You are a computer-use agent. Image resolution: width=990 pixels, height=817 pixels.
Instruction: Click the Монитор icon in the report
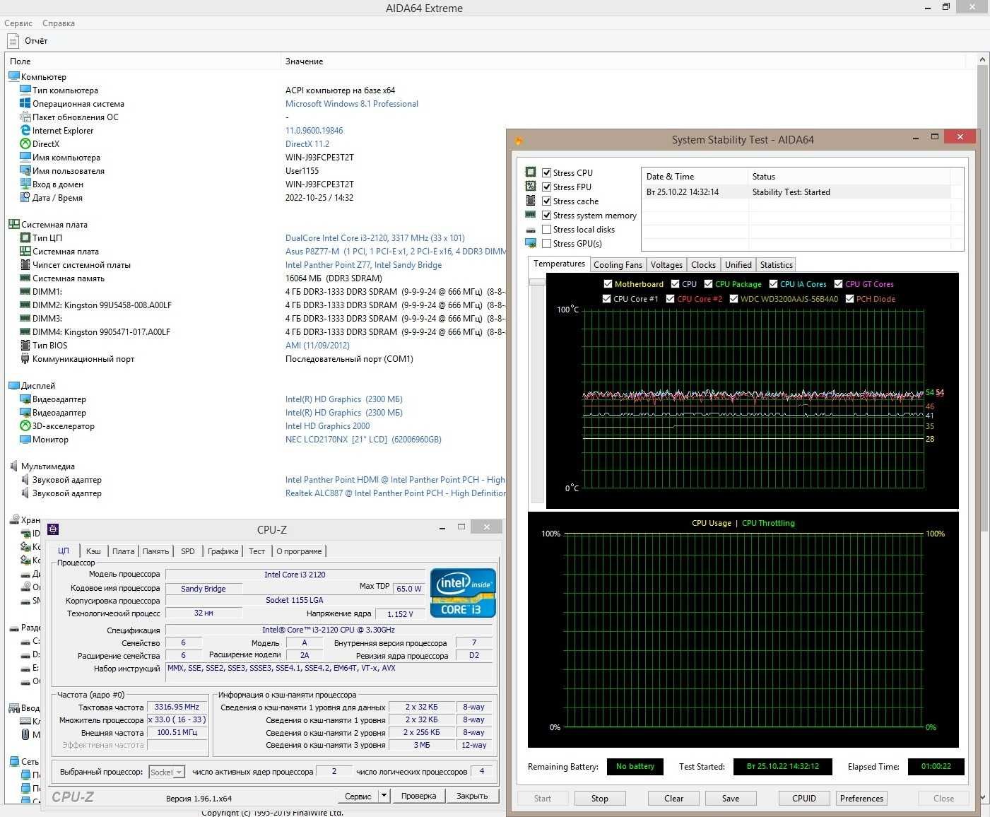[25, 439]
